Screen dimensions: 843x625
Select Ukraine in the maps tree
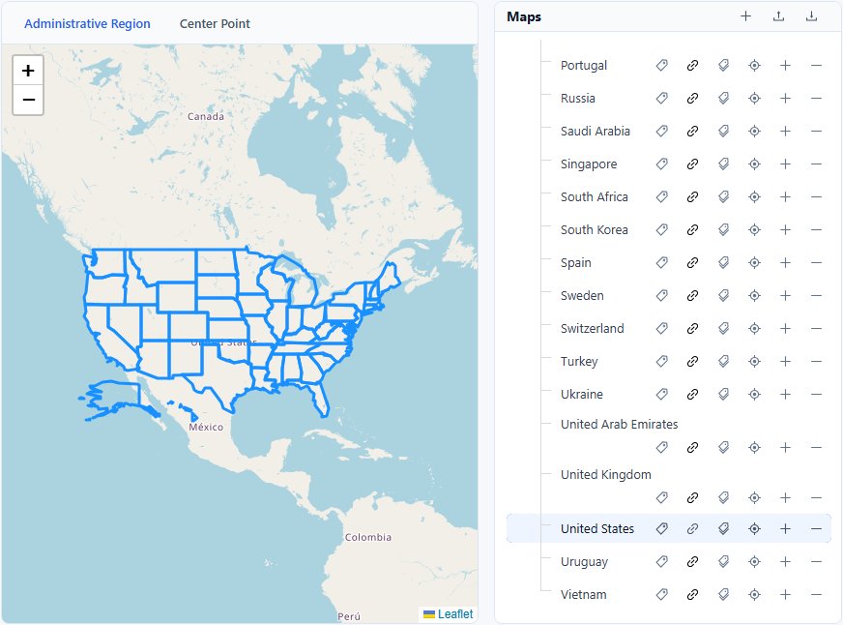coord(581,395)
